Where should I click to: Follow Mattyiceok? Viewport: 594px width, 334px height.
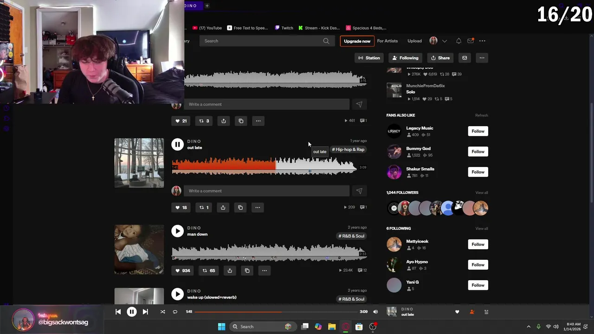[478, 244]
